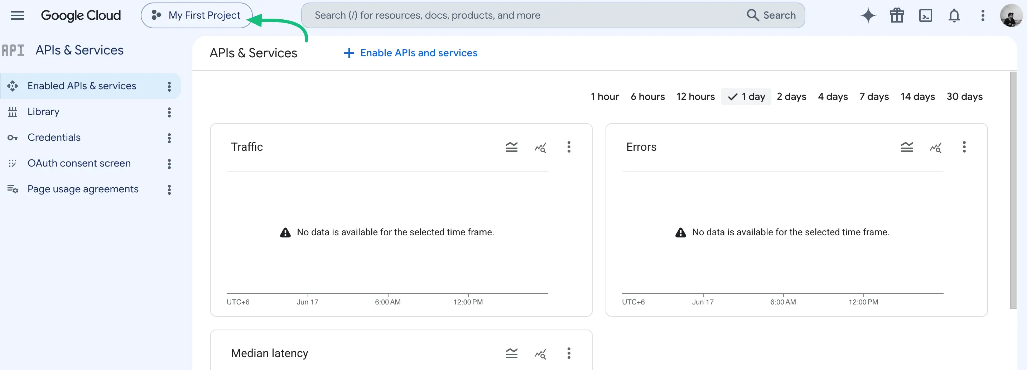
Task: Click Enable APIs and services
Action: [410, 53]
